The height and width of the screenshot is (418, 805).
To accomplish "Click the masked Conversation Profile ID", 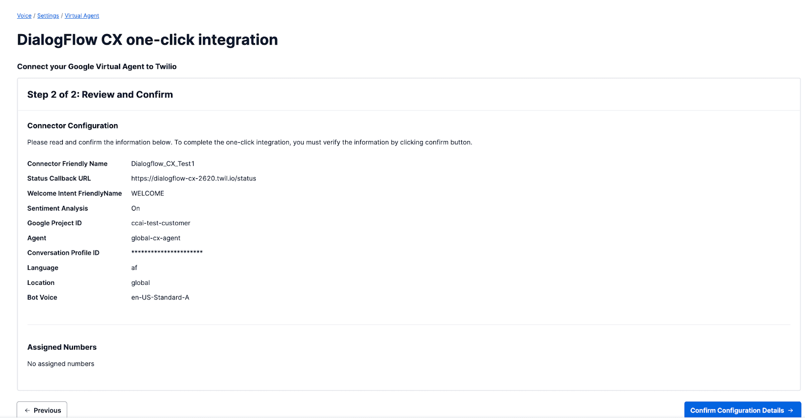I will [167, 252].
